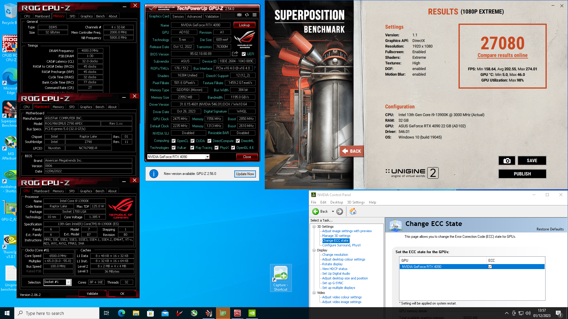Open the Mail app from the taskbar
This screenshot has width=568, height=319.
(165, 313)
